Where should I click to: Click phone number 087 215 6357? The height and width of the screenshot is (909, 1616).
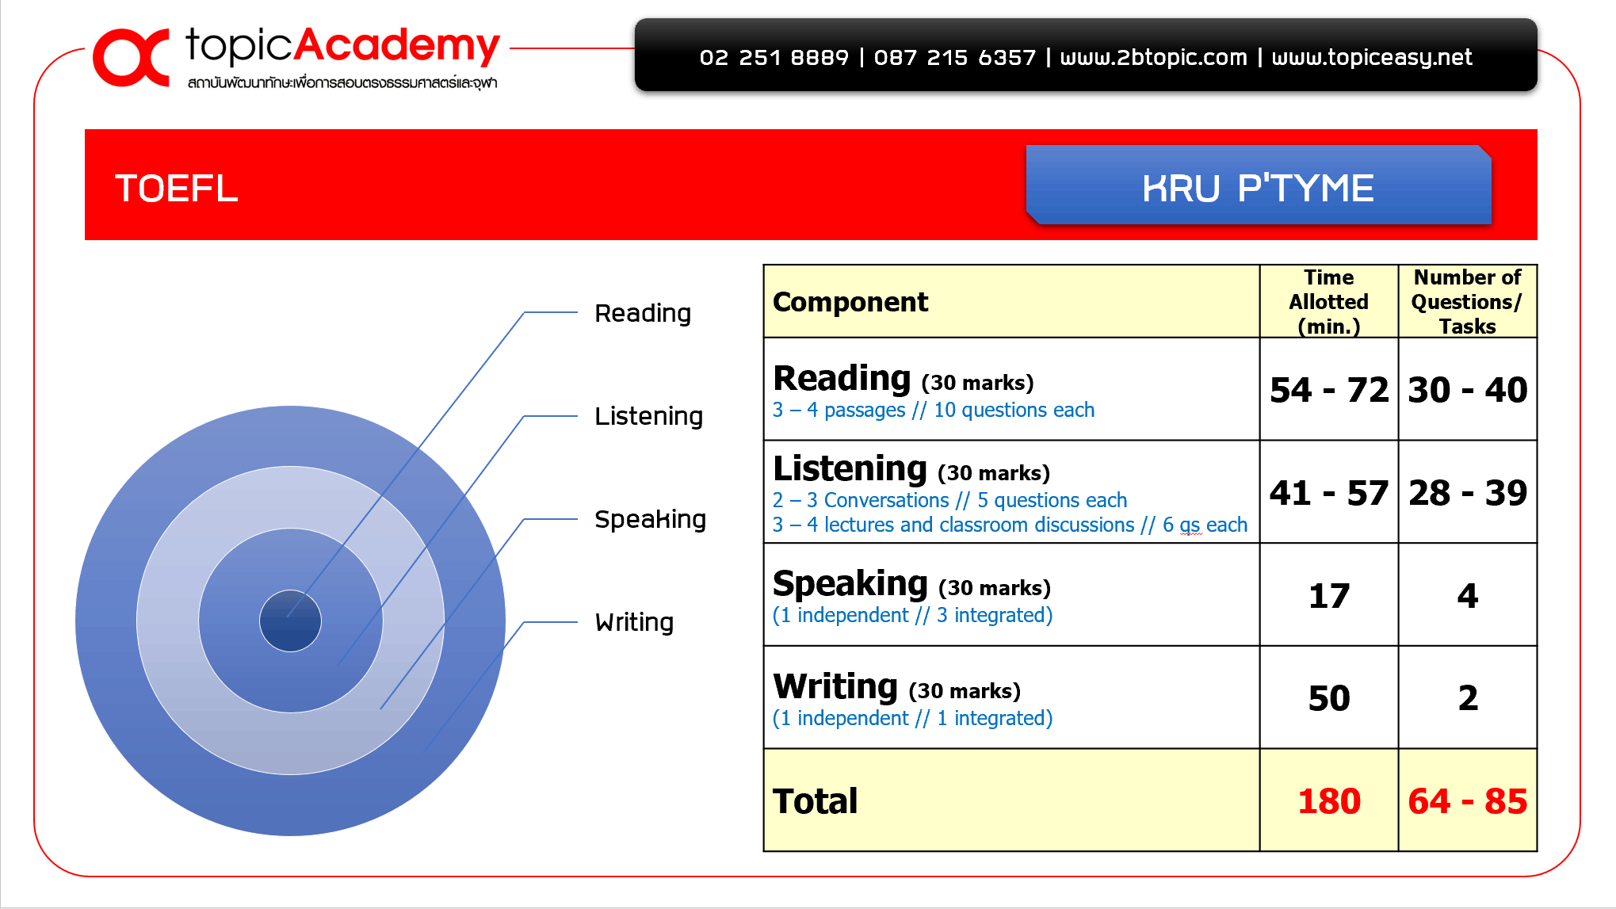(955, 57)
